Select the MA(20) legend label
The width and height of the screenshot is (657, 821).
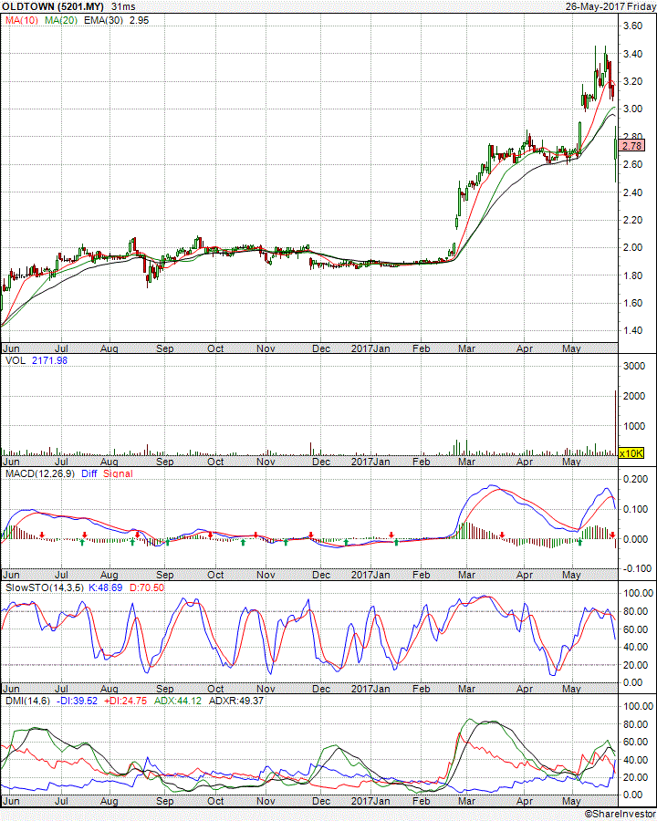61,20
